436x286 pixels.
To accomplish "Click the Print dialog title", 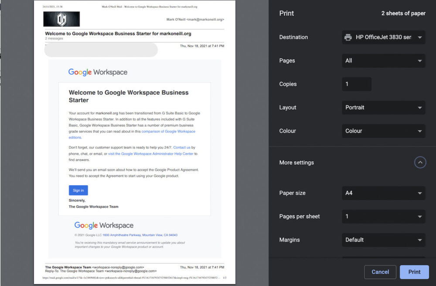I will click(x=286, y=13).
